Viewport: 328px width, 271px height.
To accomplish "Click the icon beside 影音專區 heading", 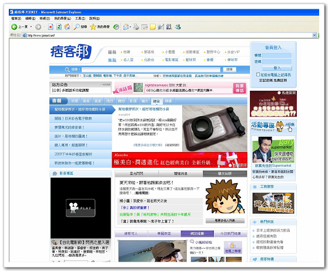I will [55, 173].
